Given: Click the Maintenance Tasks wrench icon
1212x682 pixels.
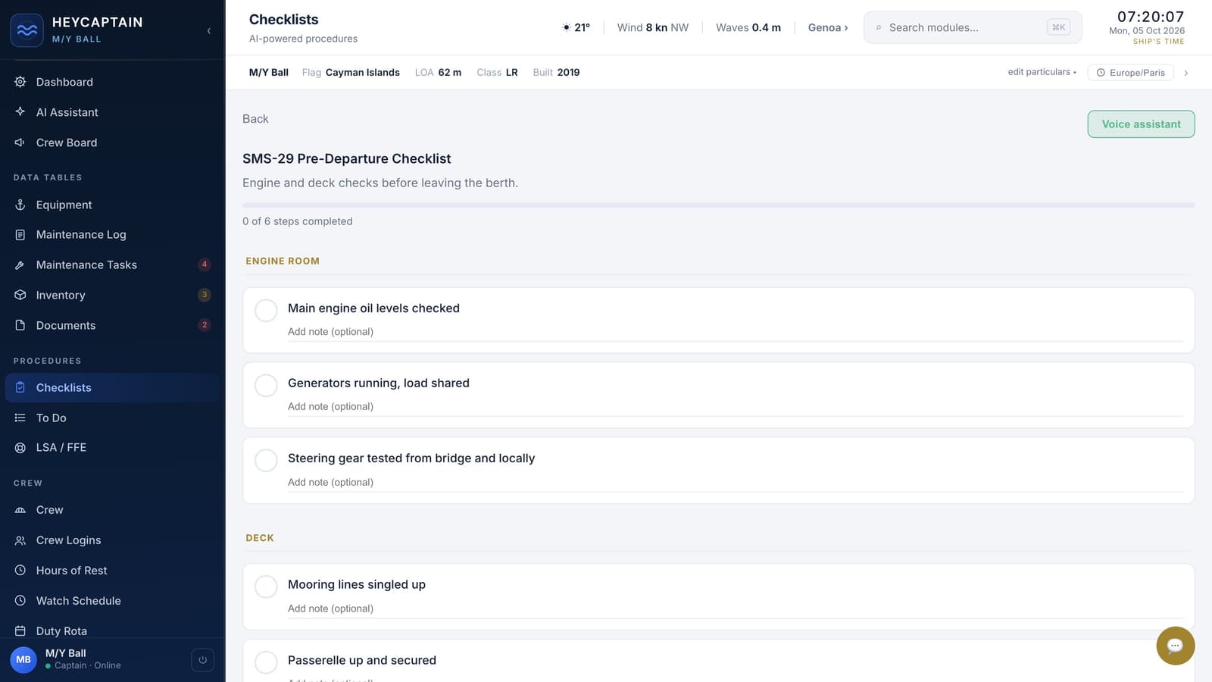Looking at the screenshot, I should pyautogui.click(x=20, y=265).
